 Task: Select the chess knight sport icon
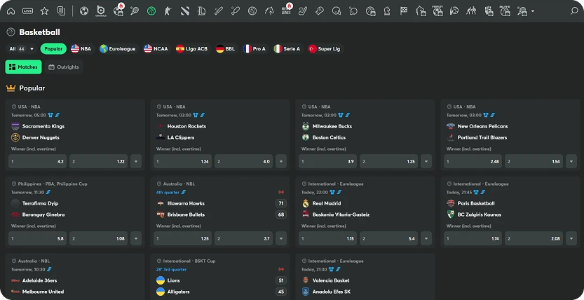[386, 11]
